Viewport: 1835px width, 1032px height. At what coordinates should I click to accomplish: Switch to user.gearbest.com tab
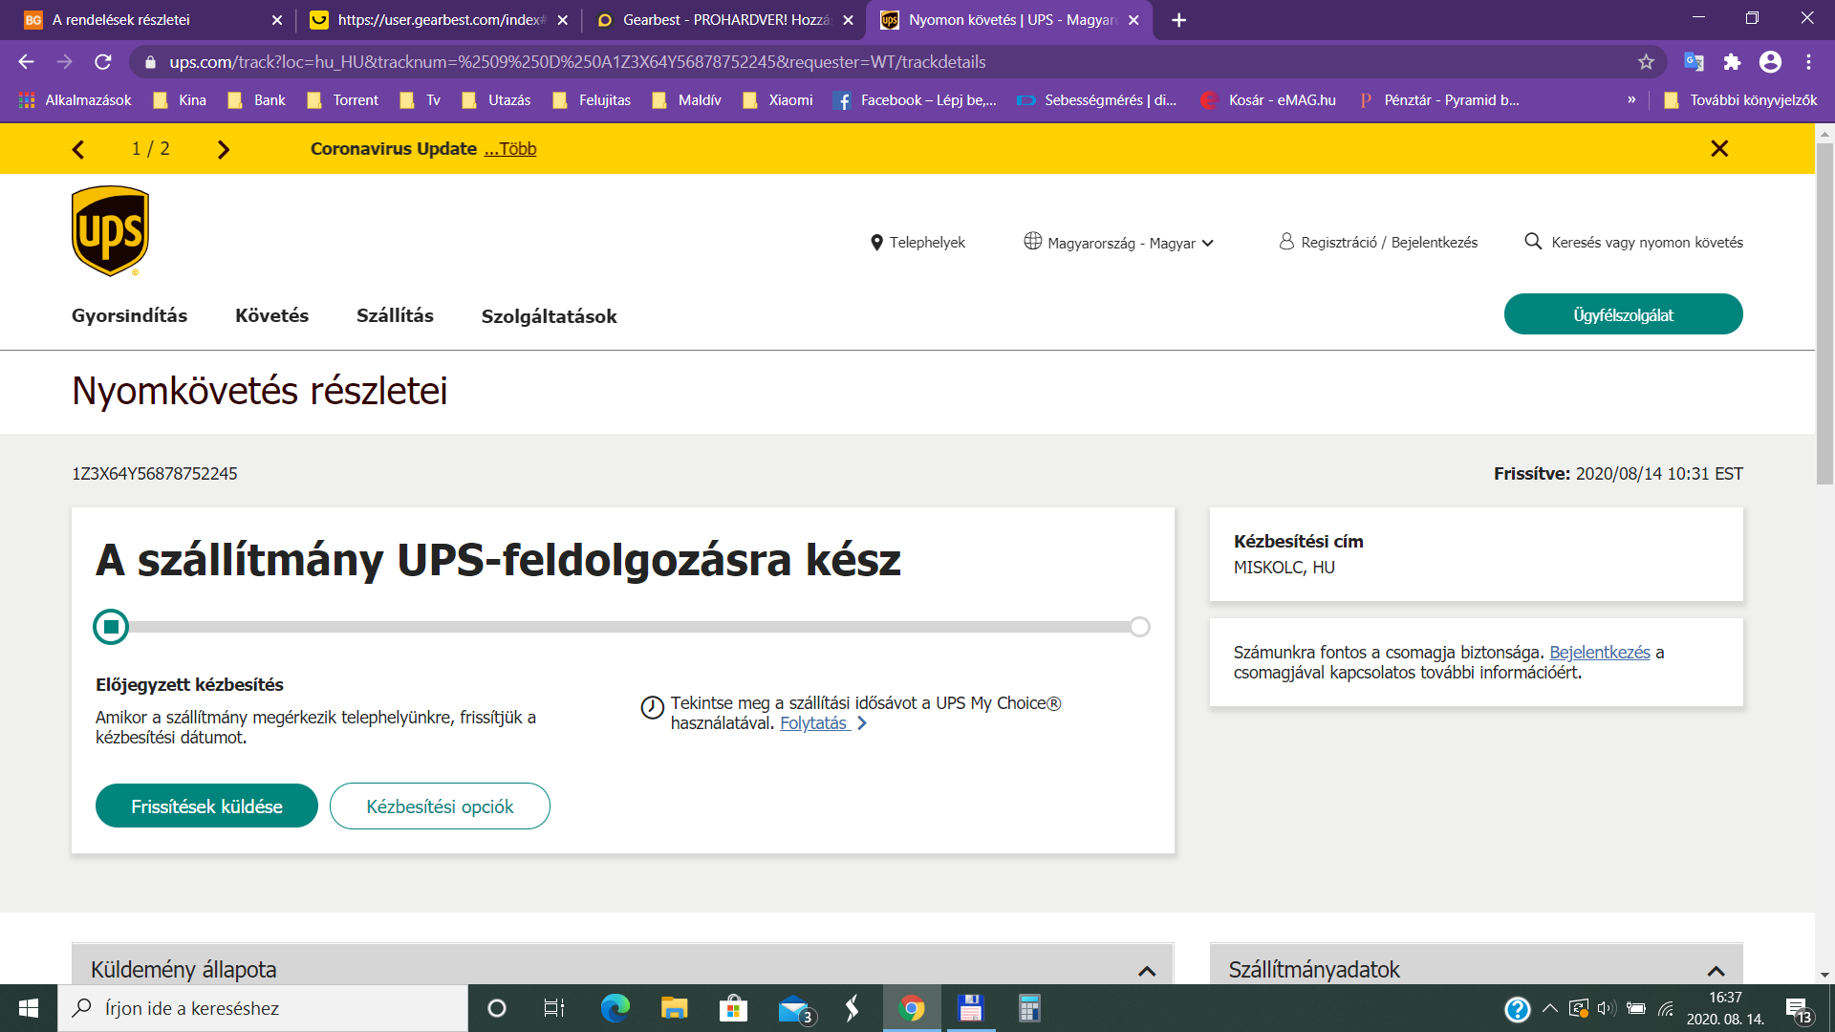440,20
